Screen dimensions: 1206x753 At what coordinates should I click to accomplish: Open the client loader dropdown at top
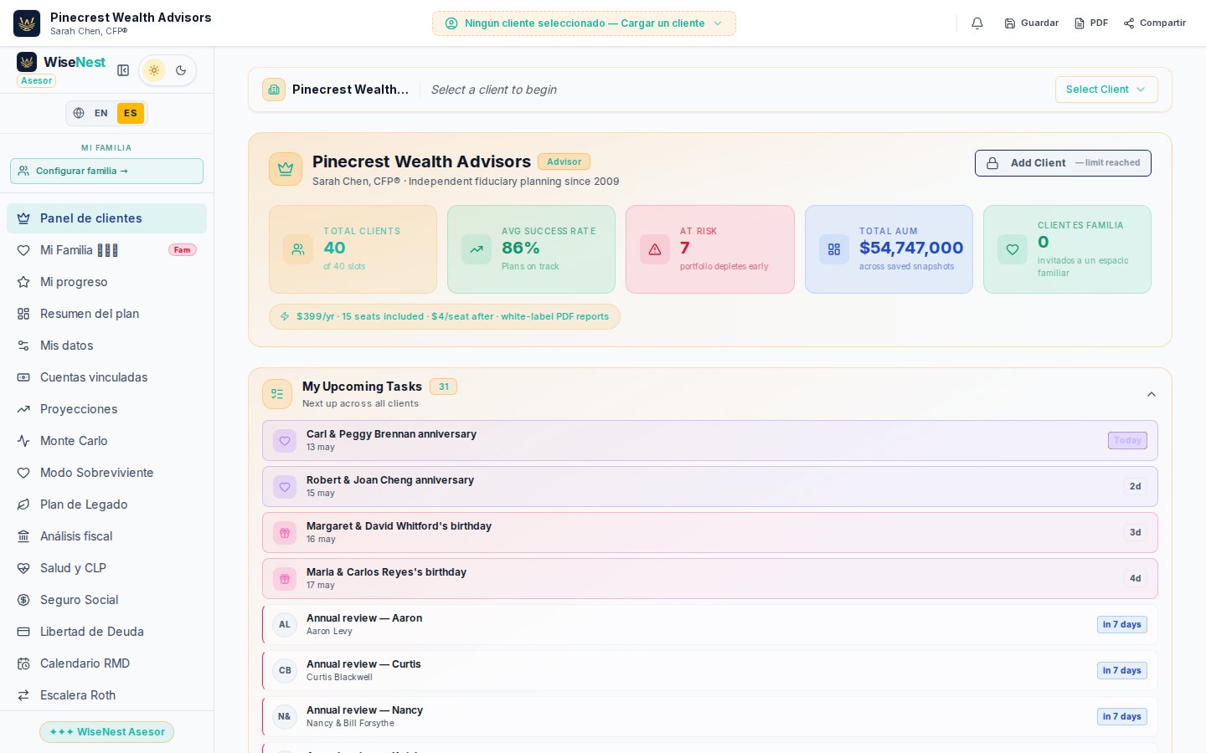click(584, 23)
